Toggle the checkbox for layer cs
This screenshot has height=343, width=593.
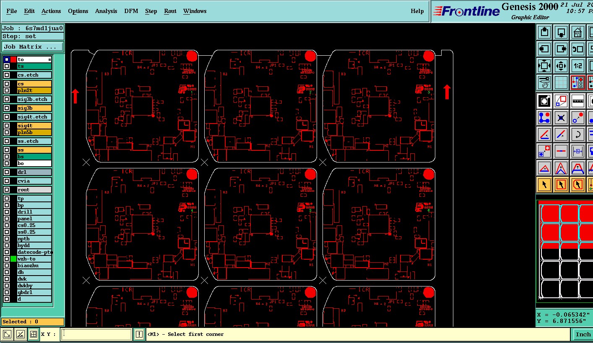(x=7, y=84)
